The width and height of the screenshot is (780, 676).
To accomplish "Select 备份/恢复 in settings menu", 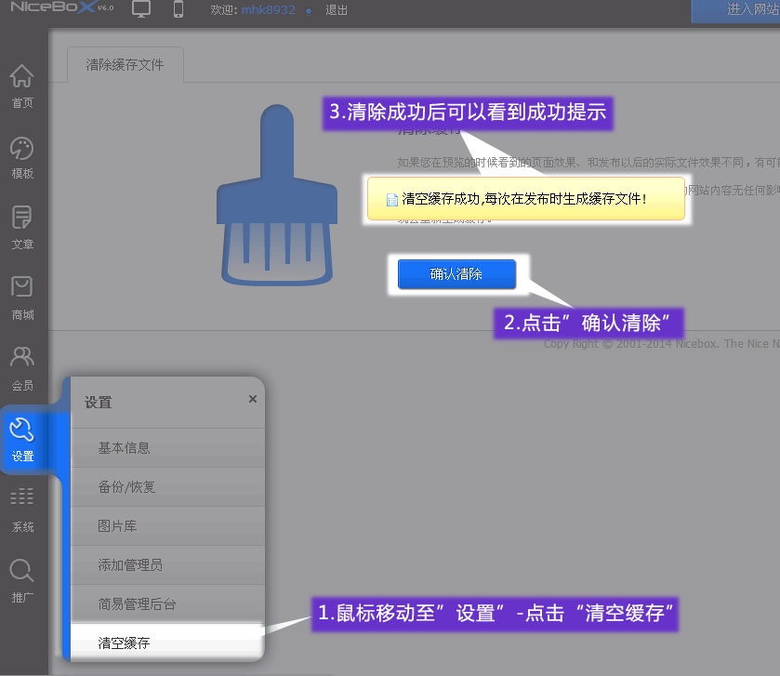I will 126,487.
